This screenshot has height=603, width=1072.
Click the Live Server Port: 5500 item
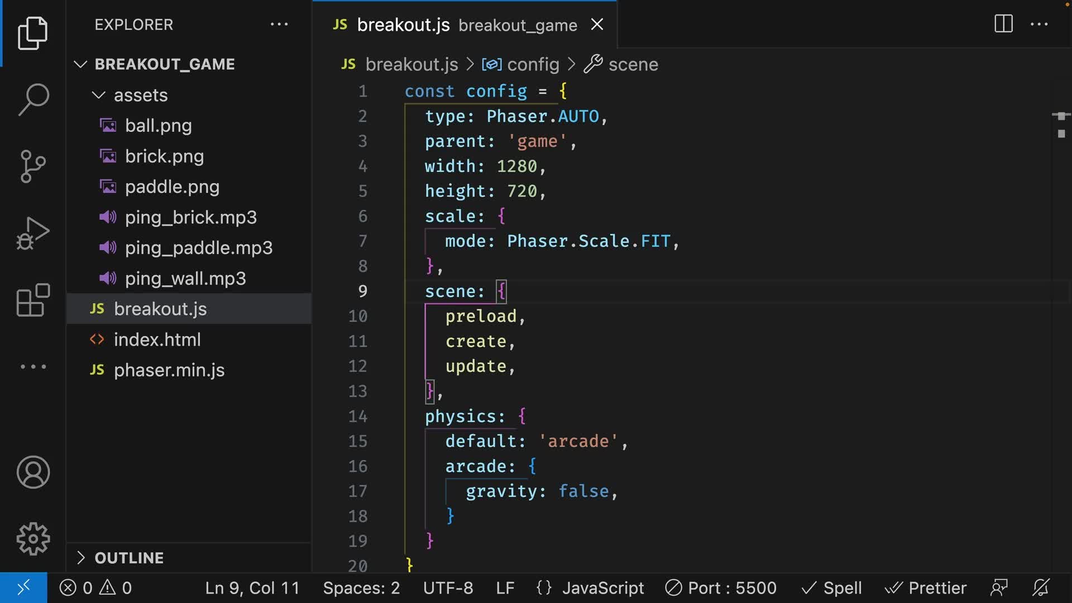721,588
